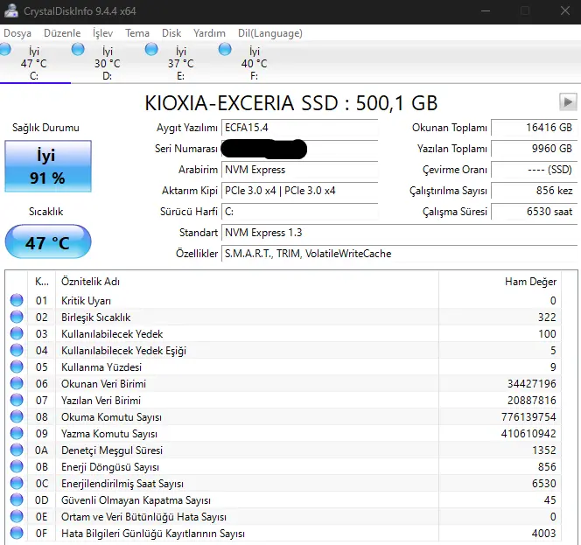The height and width of the screenshot is (545, 581).
Task: Click the blue health orb above E: drive
Action: click(x=151, y=49)
